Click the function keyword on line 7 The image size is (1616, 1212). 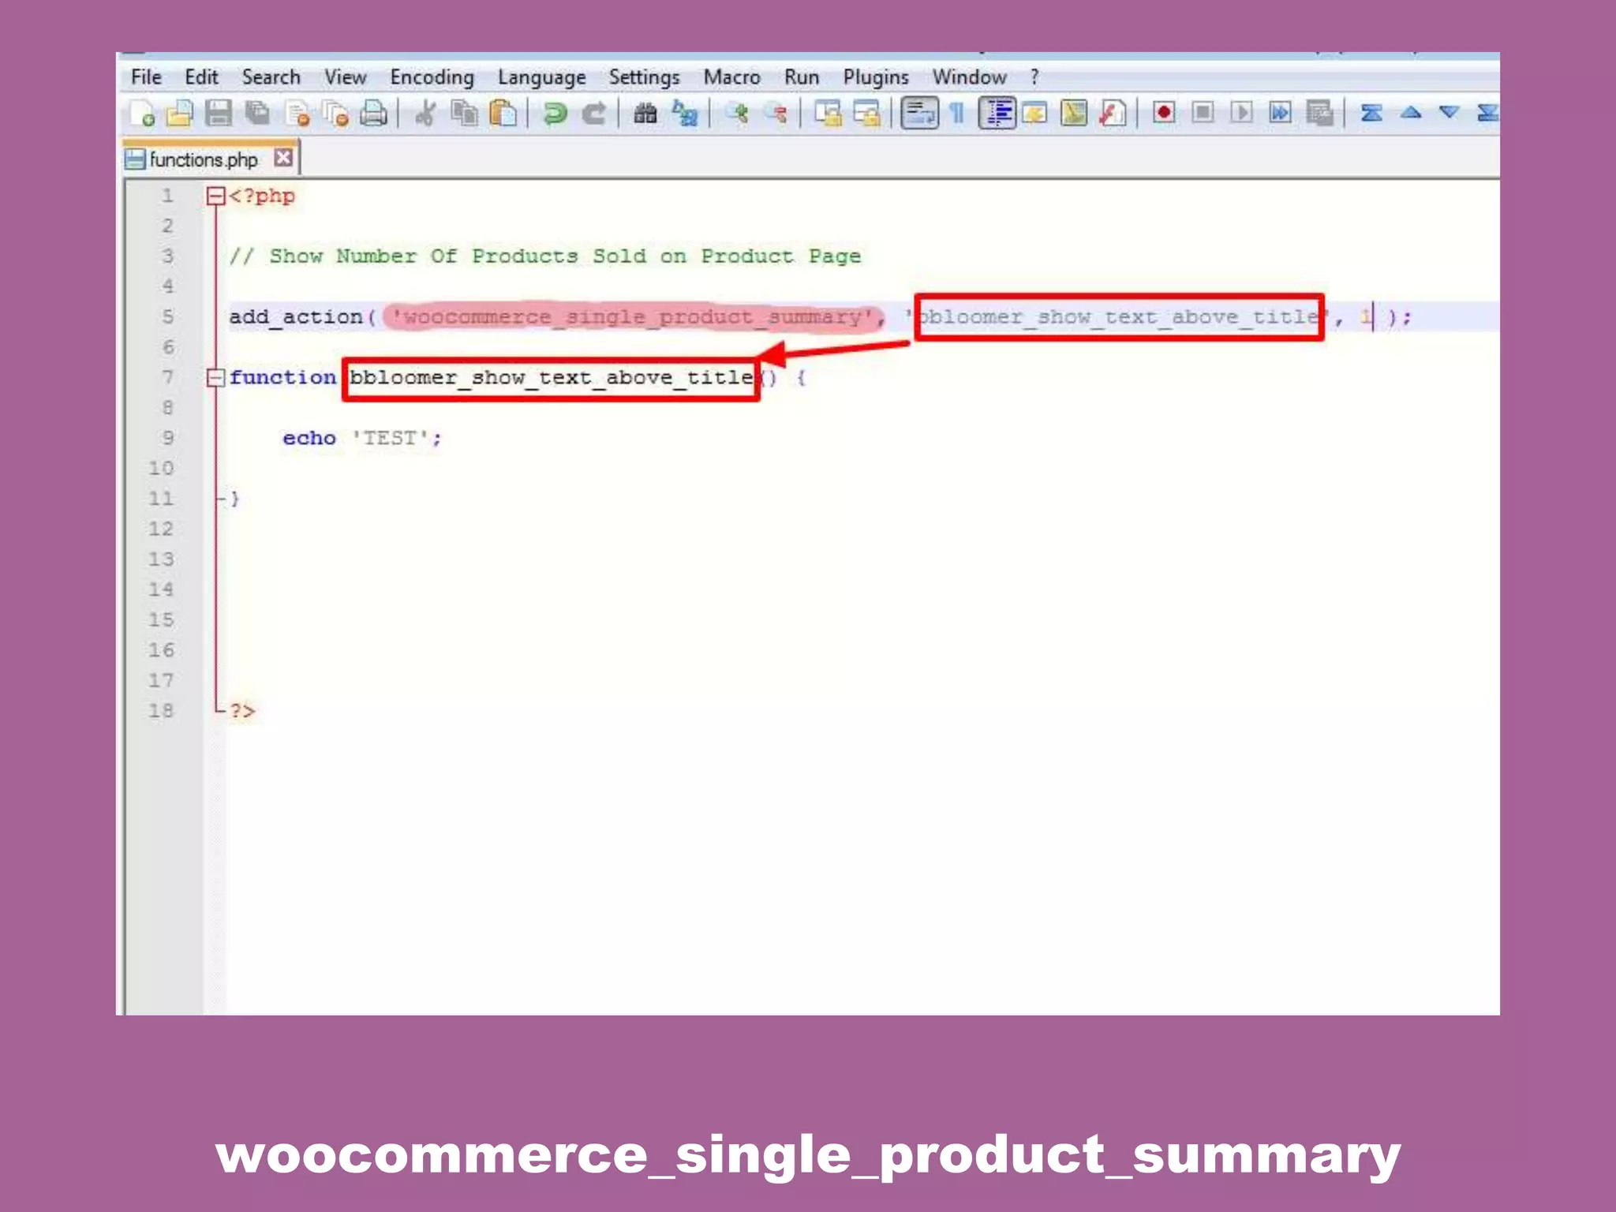pos(282,378)
